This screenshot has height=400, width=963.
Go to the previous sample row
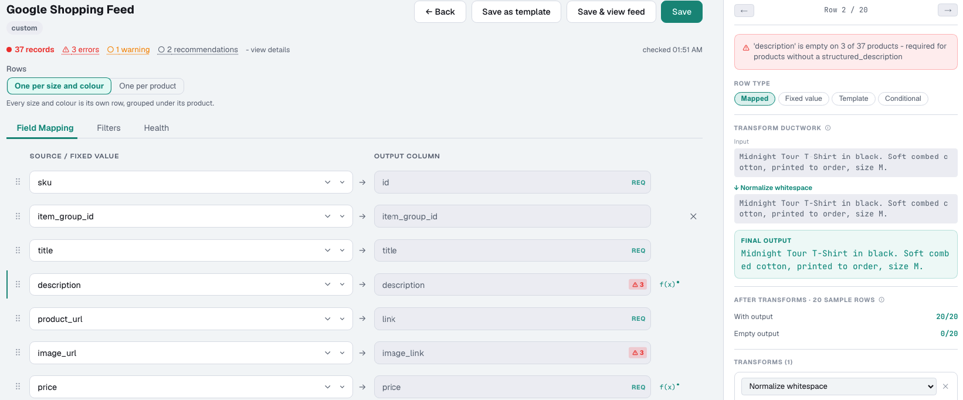coord(744,11)
